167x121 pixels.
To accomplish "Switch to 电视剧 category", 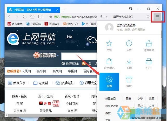I will 41,83.
